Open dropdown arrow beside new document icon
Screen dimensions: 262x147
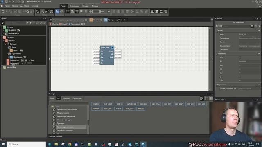point(7,11)
